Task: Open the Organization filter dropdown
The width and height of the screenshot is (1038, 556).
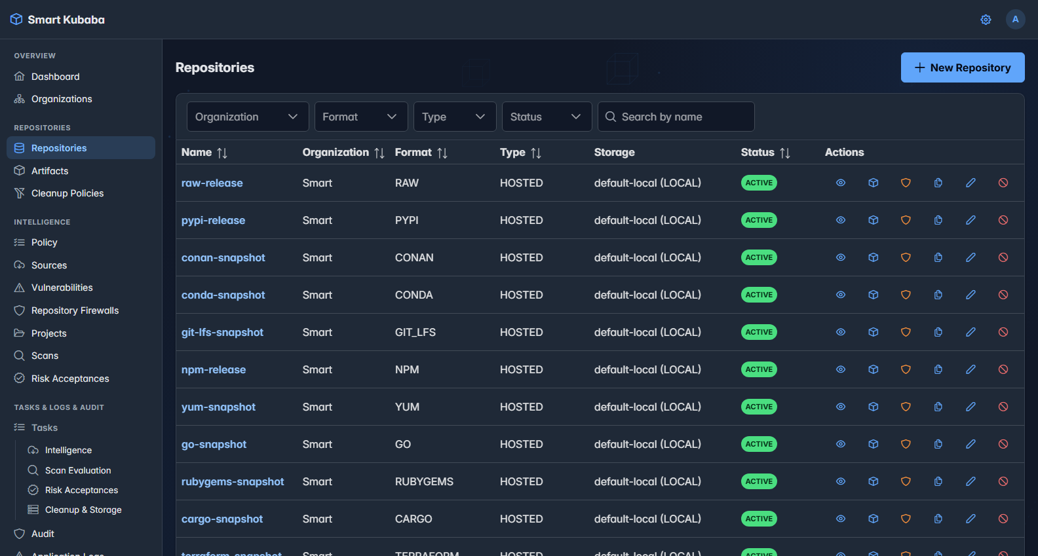Action: point(248,117)
